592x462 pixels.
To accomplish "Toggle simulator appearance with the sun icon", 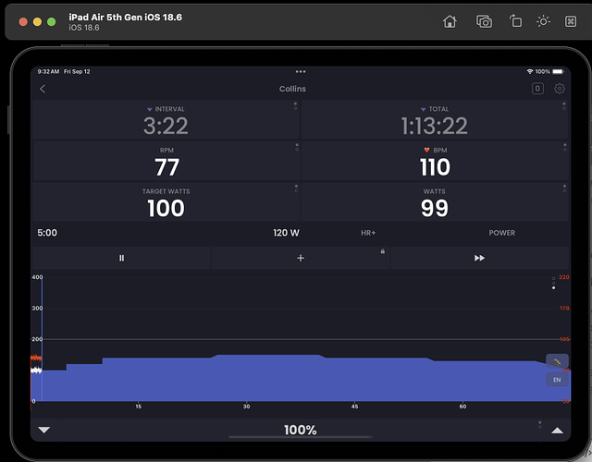I will 543,21.
